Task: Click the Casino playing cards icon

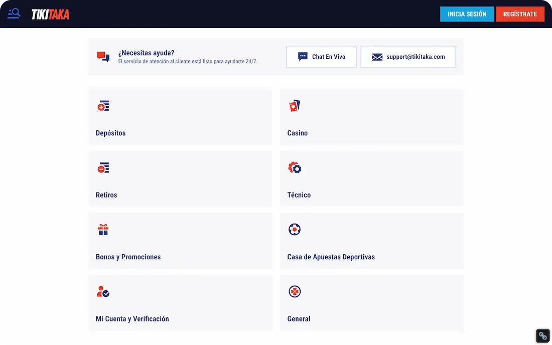Action: [x=295, y=106]
